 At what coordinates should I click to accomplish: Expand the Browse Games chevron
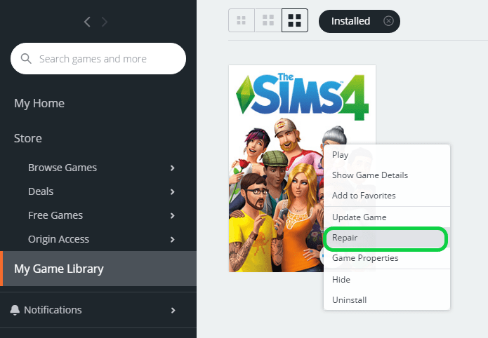click(x=173, y=168)
